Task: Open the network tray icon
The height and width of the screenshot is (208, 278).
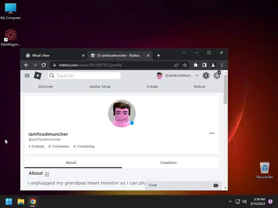Action: coord(238,201)
